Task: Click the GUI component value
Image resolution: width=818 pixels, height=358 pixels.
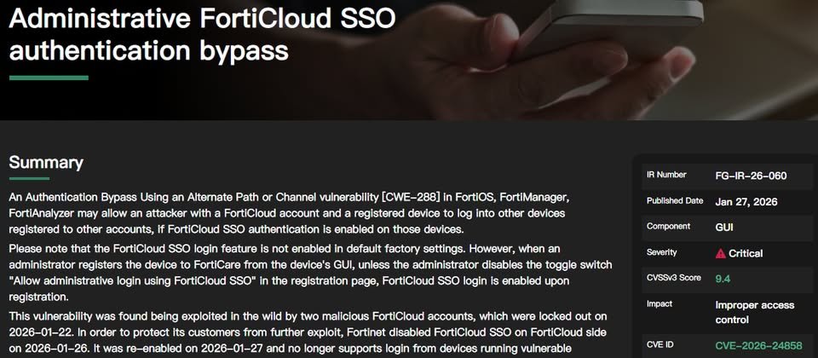Action: (724, 228)
